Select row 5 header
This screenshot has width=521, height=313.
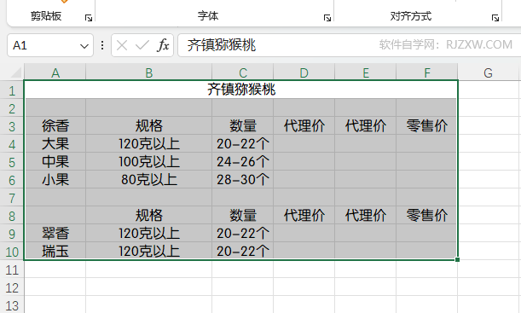coord(12,162)
